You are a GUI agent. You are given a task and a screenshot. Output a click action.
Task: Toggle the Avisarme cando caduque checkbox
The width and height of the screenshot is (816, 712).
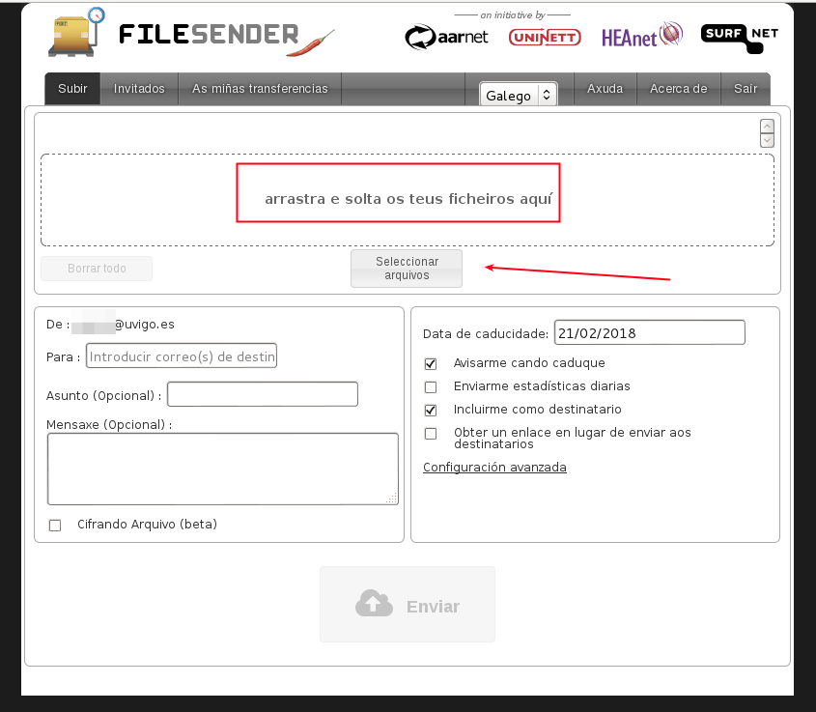coord(431,363)
